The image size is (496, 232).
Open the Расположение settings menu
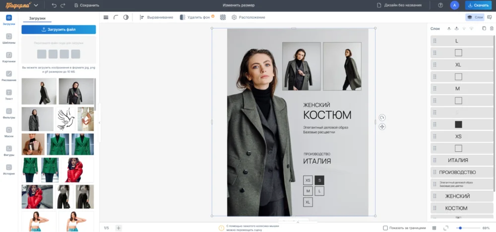click(248, 17)
